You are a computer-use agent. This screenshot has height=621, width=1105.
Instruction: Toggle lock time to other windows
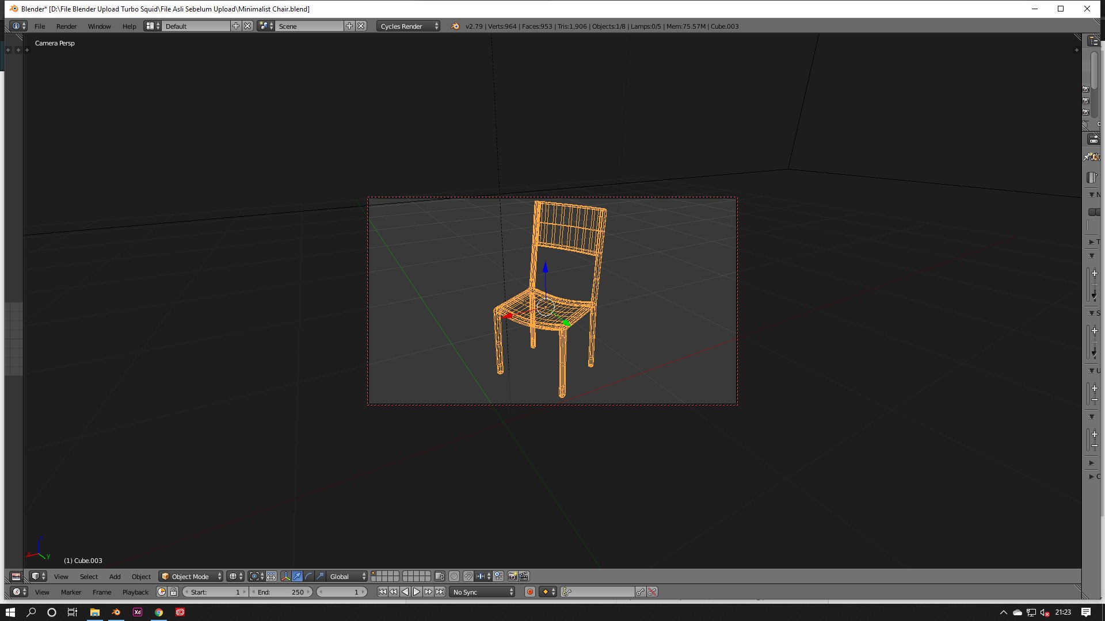[x=173, y=592]
